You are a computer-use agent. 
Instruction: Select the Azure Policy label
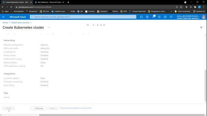coord(9,85)
